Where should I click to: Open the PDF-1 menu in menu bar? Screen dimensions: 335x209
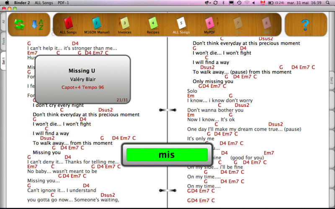pos(63,3)
